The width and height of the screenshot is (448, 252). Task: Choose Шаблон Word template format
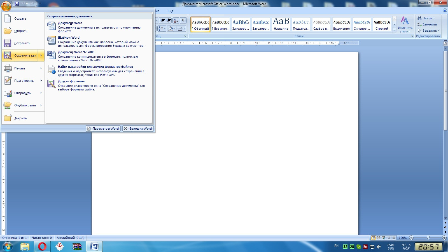99,41
